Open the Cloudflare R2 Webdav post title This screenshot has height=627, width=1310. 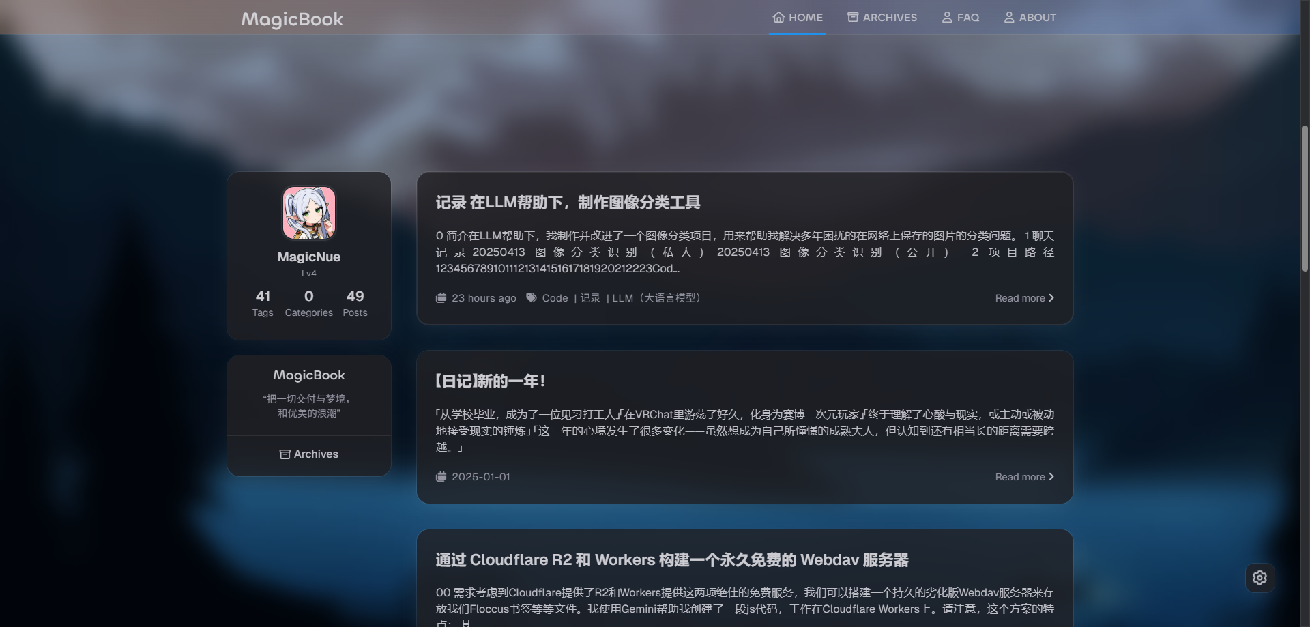672,560
